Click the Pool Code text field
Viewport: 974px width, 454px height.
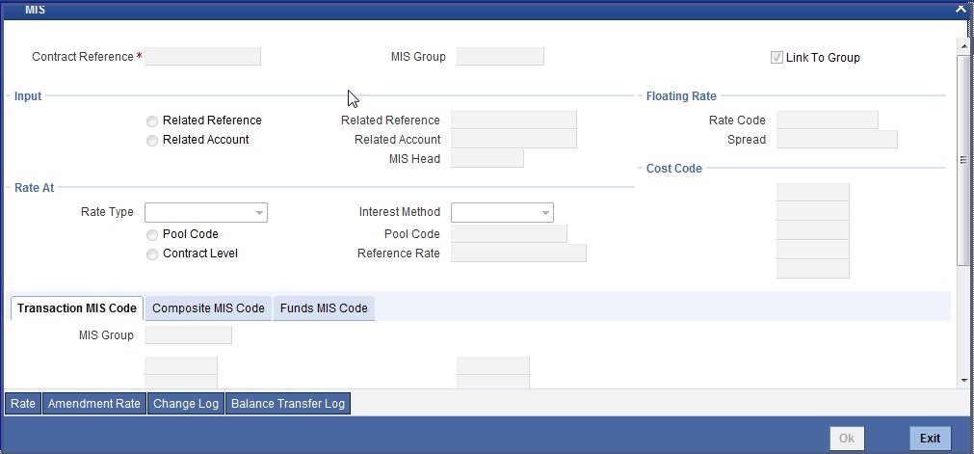pyautogui.click(x=509, y=234)
